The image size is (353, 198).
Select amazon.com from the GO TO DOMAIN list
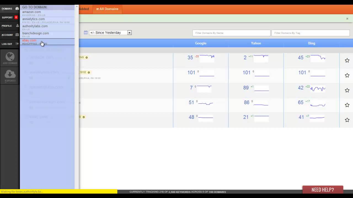click(x=31, y=12)
